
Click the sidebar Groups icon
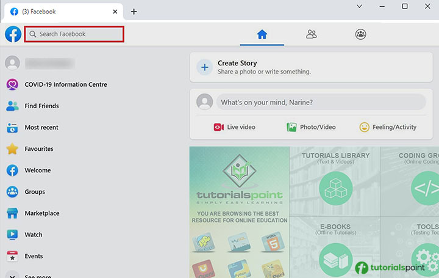coord(12,192)
